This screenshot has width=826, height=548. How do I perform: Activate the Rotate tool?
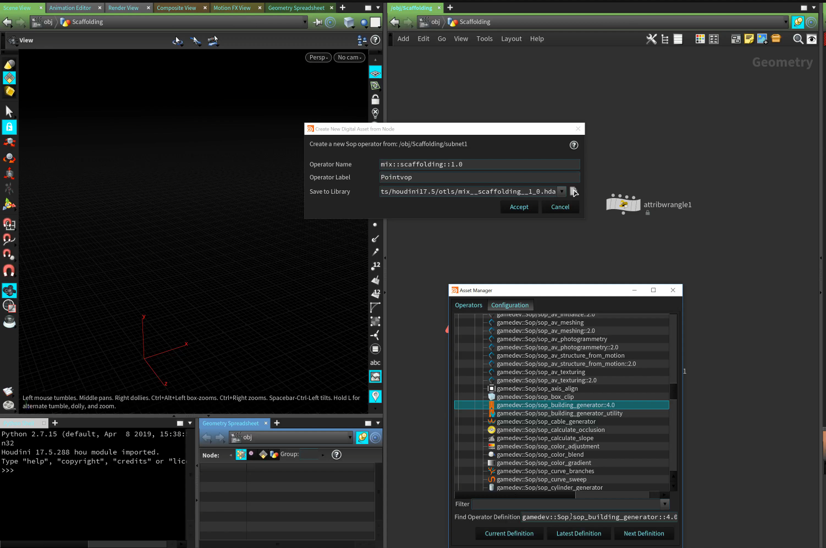pyautogui.click(x=9, y=158)
